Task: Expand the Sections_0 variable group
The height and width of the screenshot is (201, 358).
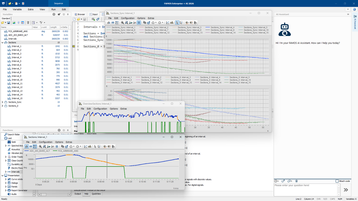Action: [x=3, y=106]
